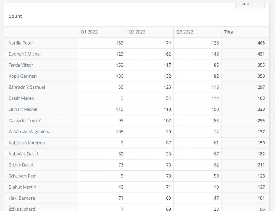Select Kubačák David Q2 value 33
Viewport: 275px width, 211px height.
[169, 154]
